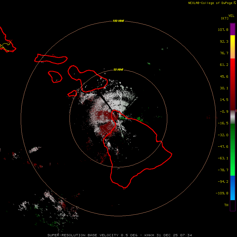Select the 14.5 scale value
The image size is (237, 237).
pyautogui.click(x=224, y=100)
